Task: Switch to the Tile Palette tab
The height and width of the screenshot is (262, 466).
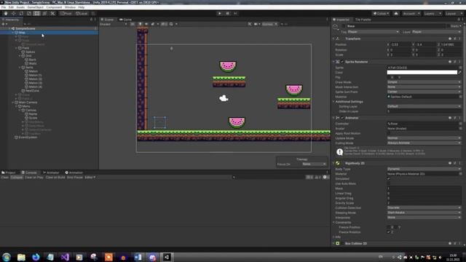Action: coord(363,20)
